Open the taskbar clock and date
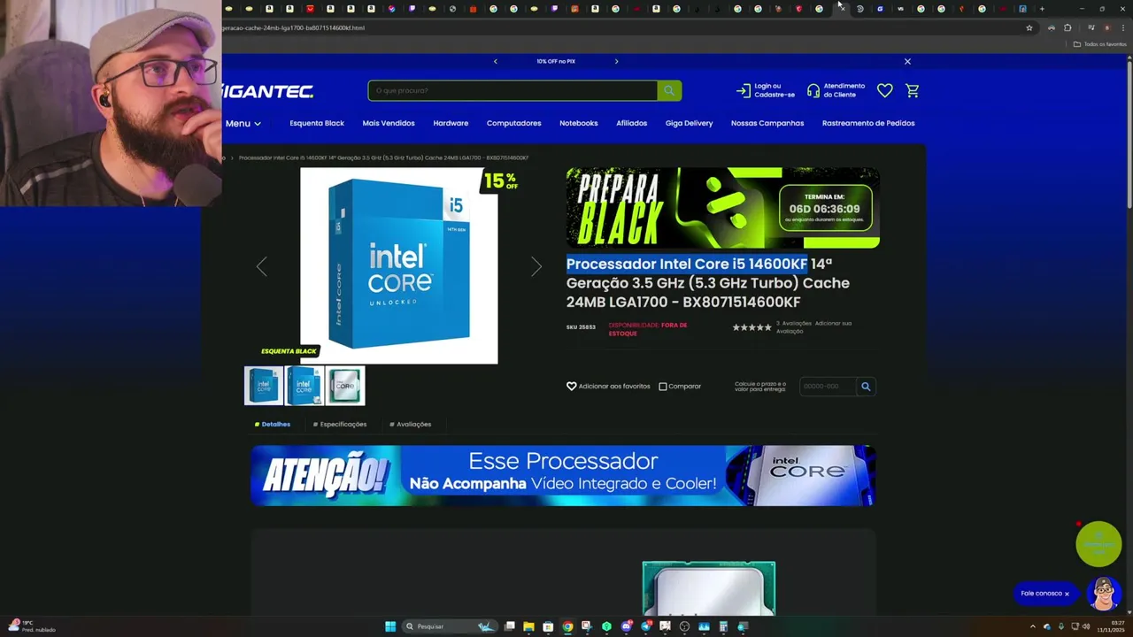 click(1110, 626)
